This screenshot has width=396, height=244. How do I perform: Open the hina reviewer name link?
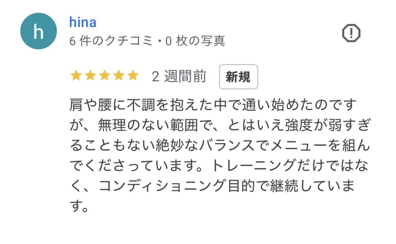point(83,22)
